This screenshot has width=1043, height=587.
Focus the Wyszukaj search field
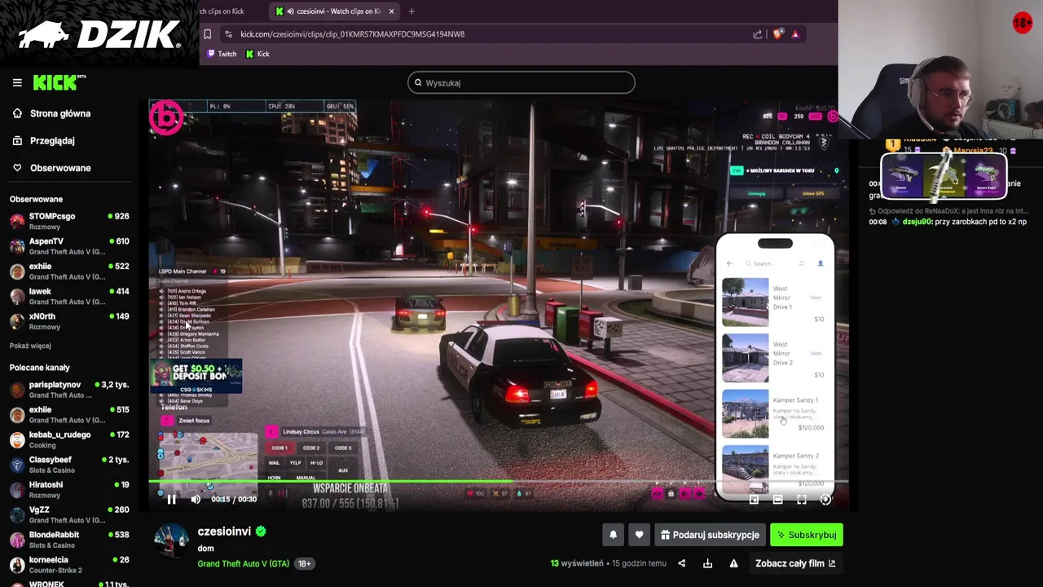coord(521,82)
